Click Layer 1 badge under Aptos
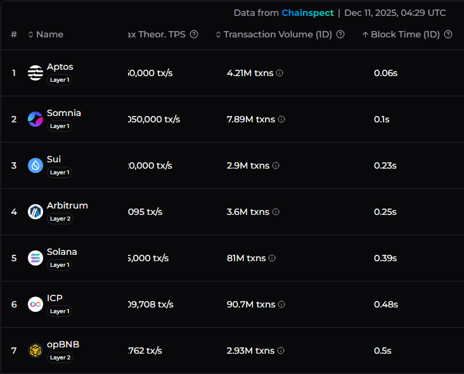The width and height of the screenshot is (464, 374). (60, 80)
